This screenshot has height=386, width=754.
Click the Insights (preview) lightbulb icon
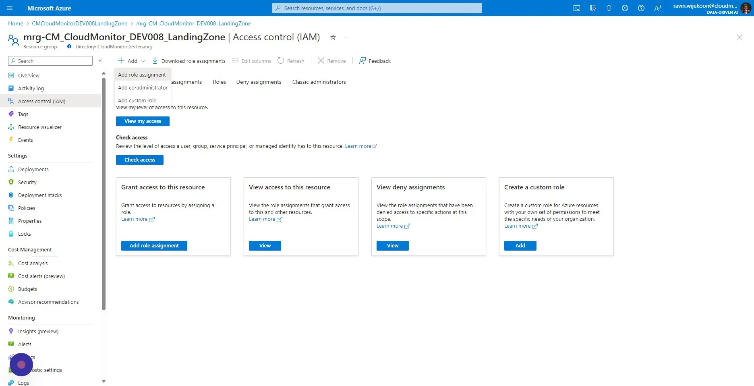coord(11,331)
